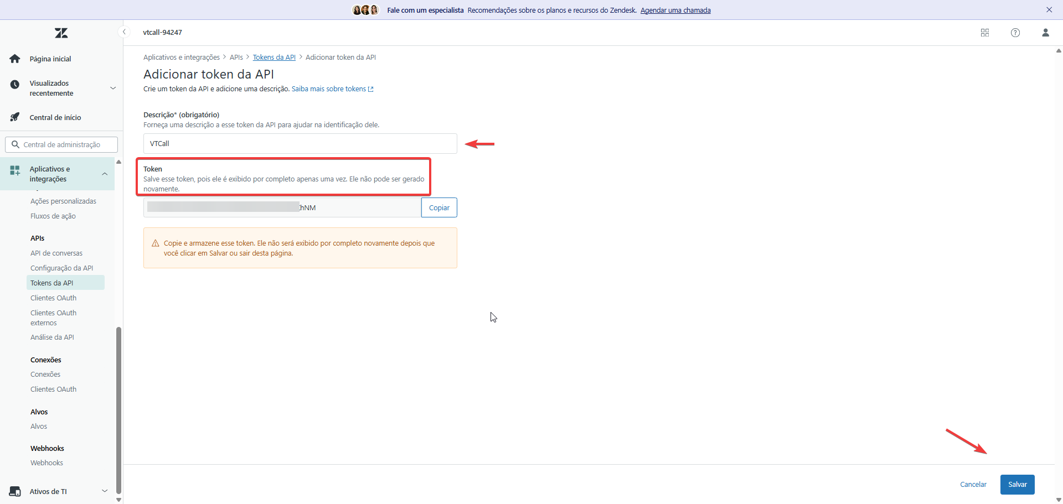Screen dimensions: 1063x504
Task: Click the user profile icon top right
Action: pyautogui.click(x=1045, y=33)
